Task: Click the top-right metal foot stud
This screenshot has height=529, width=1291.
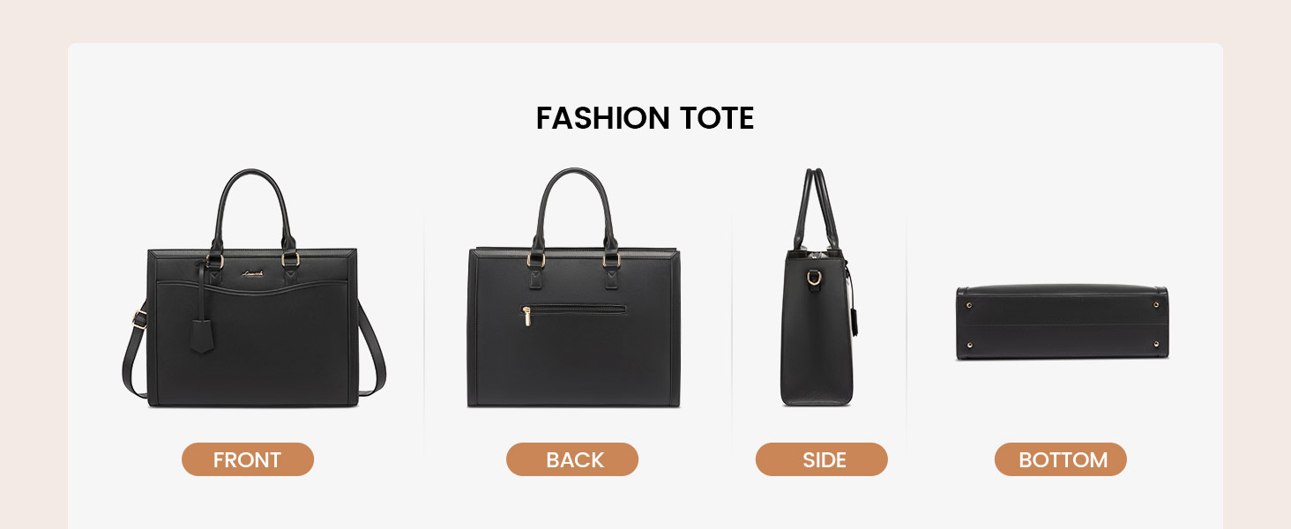Action: pos(1156,304)
